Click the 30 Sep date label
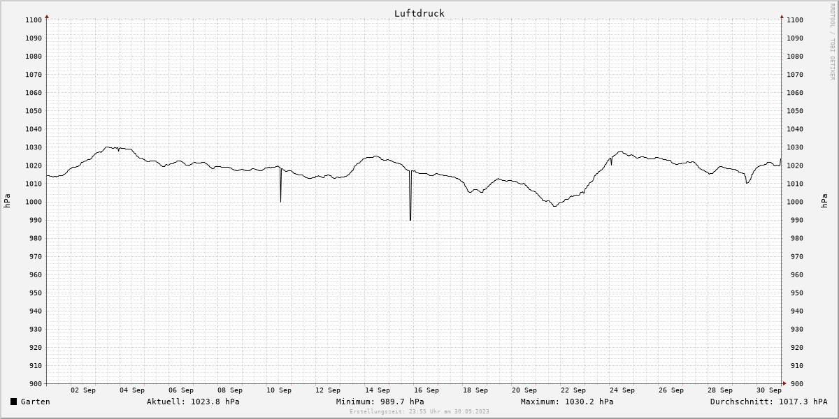This screenshot has width=839, height=419. pyautogui.click(x=769, y=390)
